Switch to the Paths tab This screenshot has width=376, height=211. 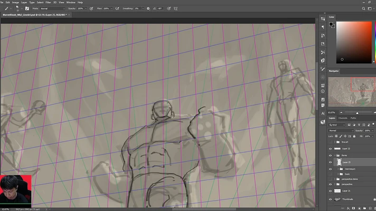(353, 118)
